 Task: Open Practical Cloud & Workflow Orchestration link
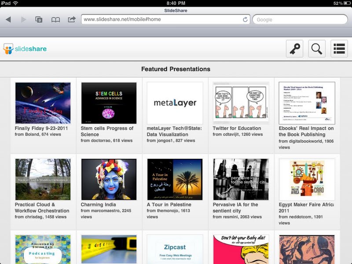pos(42,208)
